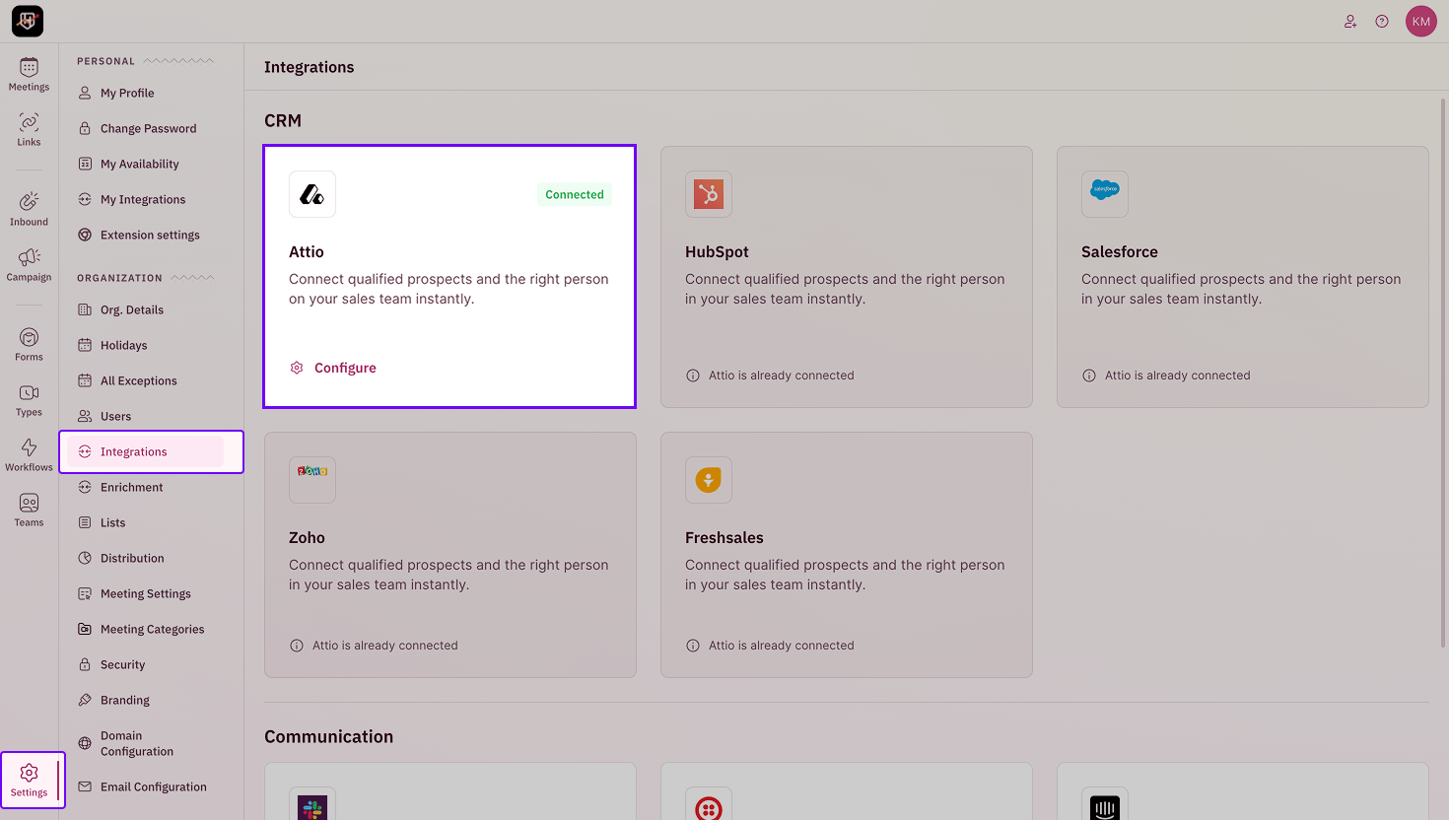Open Forms from the left rail
This screenshot has width=1449, height=820.
(x=29, y=345)
